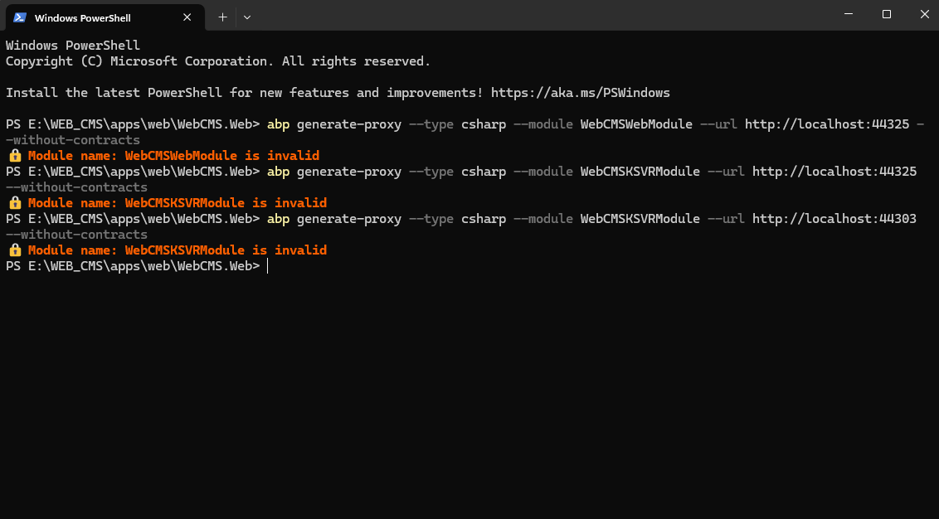Click the PowerShell icon on the tab
Viewport: 939px width, 519px height.
tap(20, 17)
